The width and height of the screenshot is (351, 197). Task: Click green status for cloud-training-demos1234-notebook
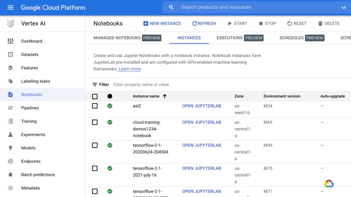[110, 122]
